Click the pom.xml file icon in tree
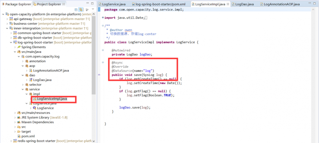 pos(19,136)
